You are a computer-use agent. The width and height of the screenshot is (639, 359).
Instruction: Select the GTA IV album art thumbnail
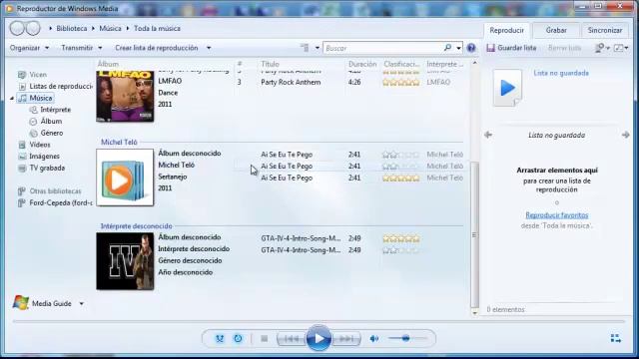click(125, 261)
